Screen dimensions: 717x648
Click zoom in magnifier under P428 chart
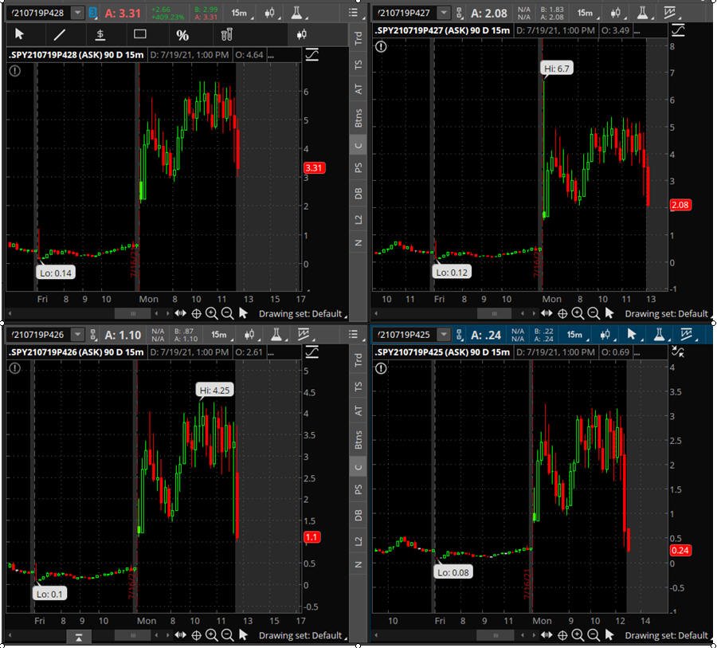pyautogui.click(x=211, y=313)
